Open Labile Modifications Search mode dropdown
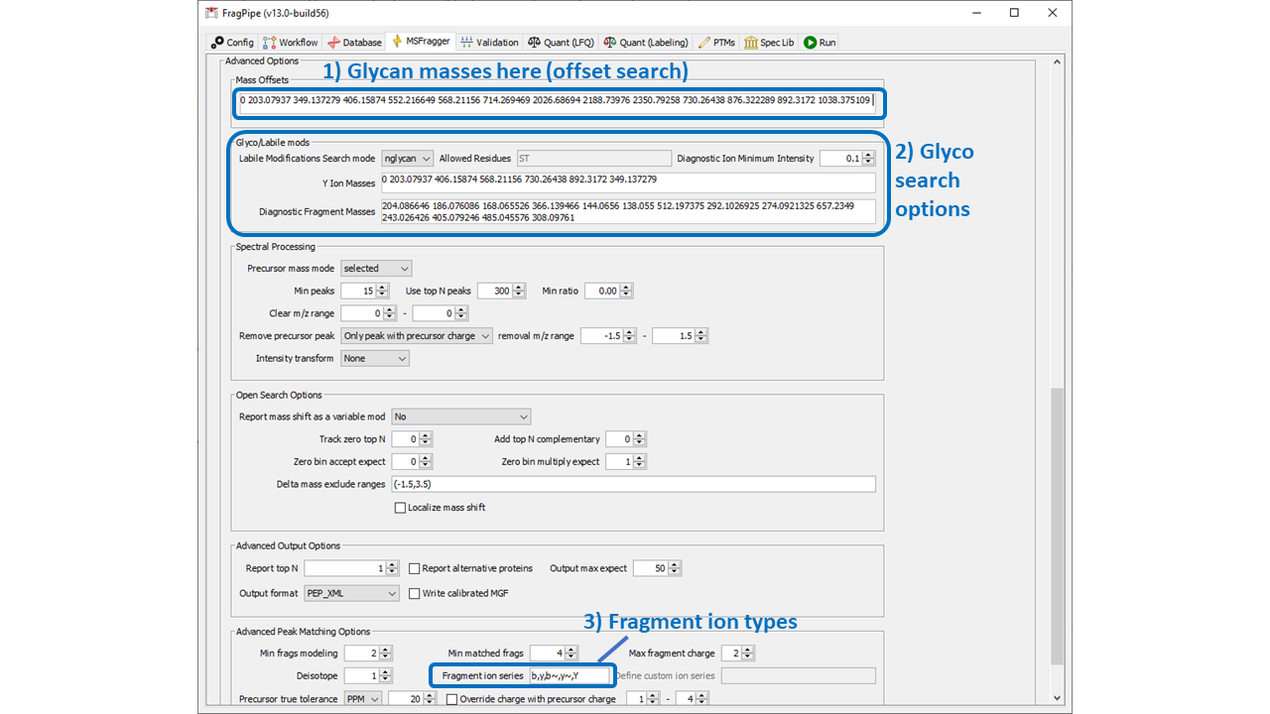 pos(407,159)
